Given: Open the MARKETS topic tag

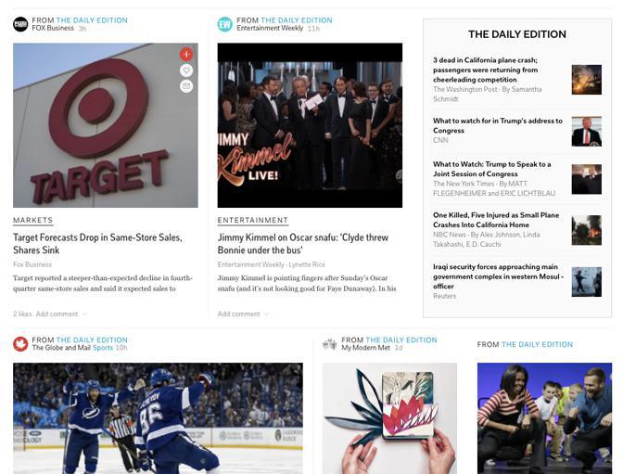Looking at the screenshot, I should [32, 220].
